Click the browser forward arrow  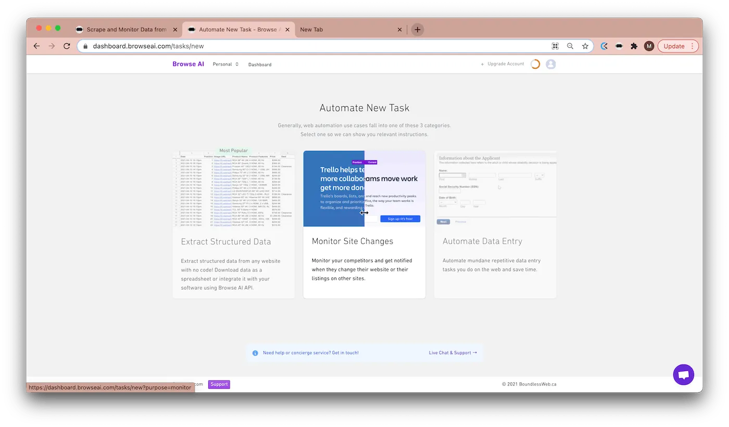click(x=52, y=46)
